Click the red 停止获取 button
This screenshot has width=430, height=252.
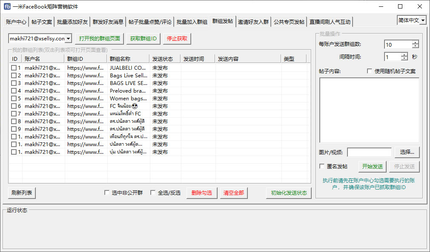[x=177, y=39]
